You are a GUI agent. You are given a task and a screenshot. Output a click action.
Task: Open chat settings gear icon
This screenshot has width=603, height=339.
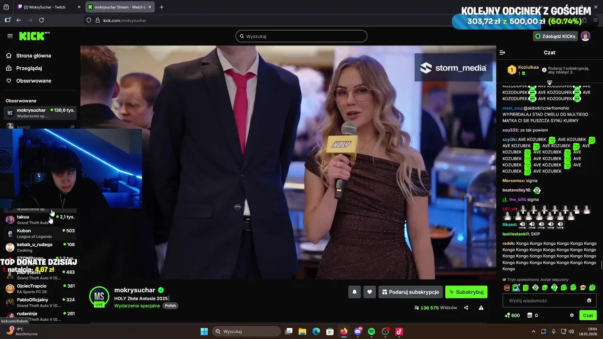coord(572,315)
